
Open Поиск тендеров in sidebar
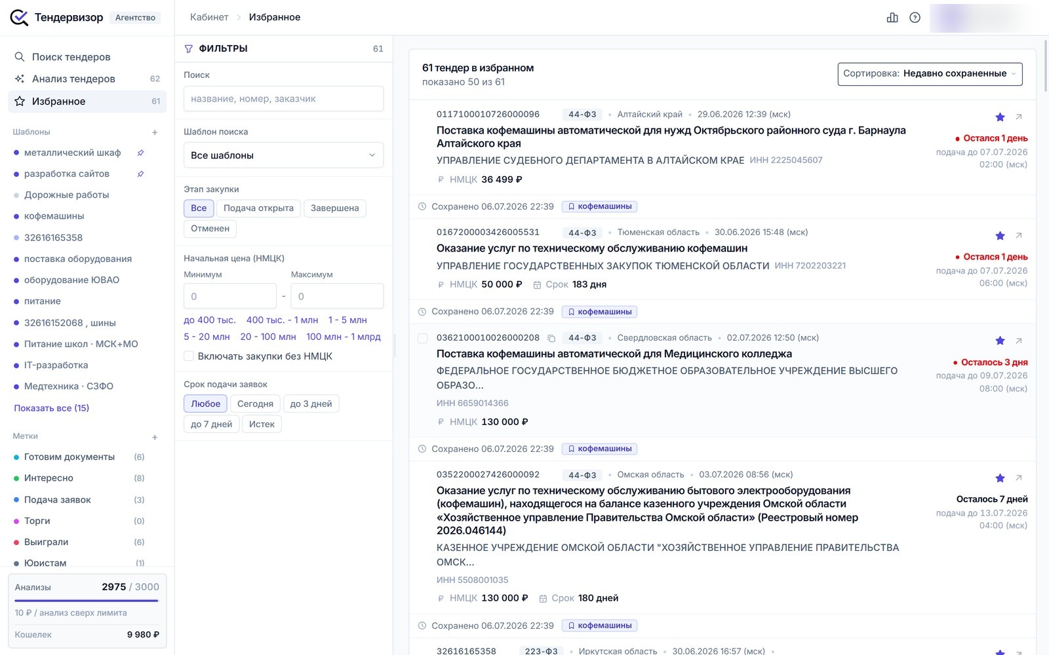click(x=87, y=57)
